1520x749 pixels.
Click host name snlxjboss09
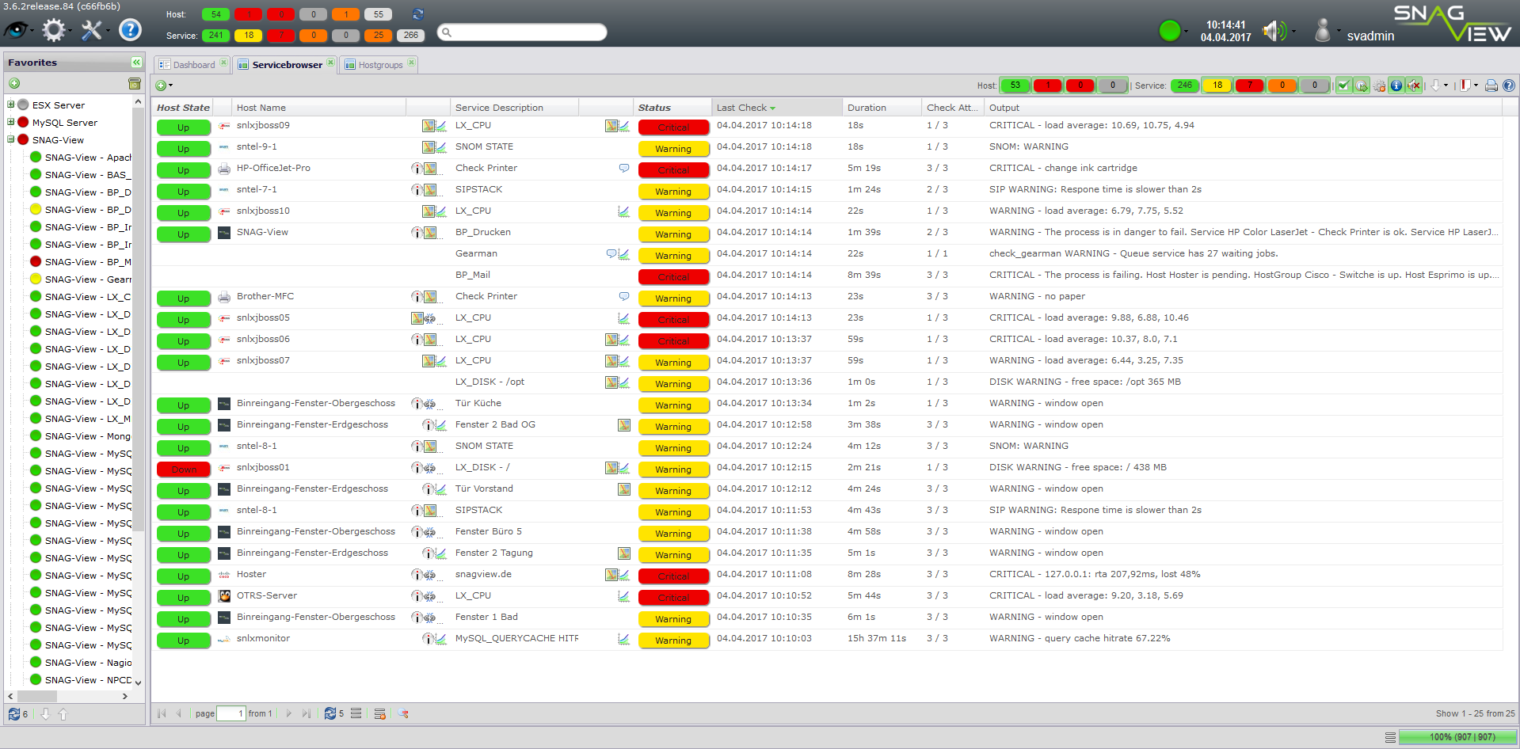pyautogui.click(x=263, y=125)
